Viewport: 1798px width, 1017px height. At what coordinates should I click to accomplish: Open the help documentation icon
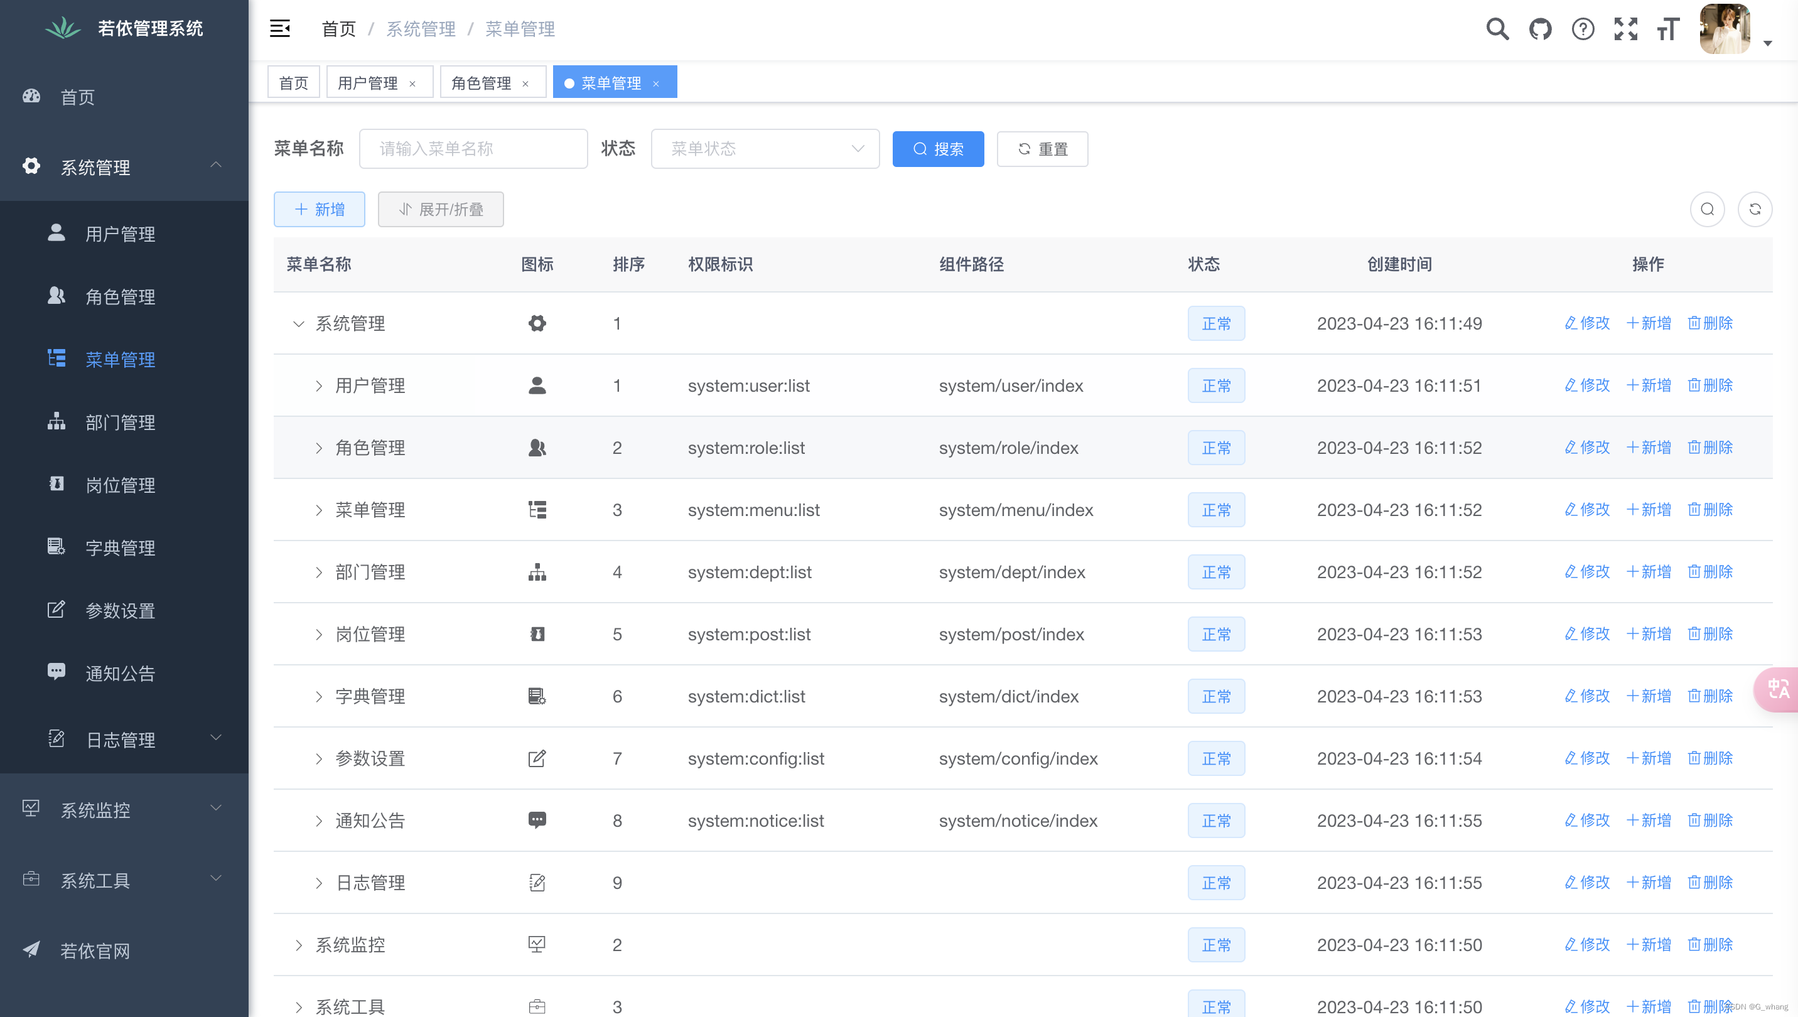pos(1582,30)
